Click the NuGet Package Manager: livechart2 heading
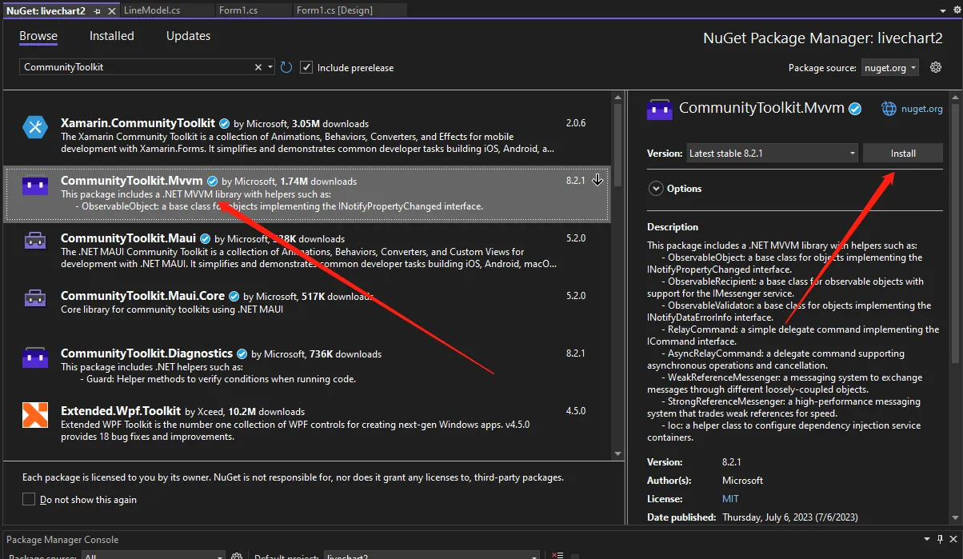Image resolution: width=963 pixels, height=559 pixels. (823, 38)
